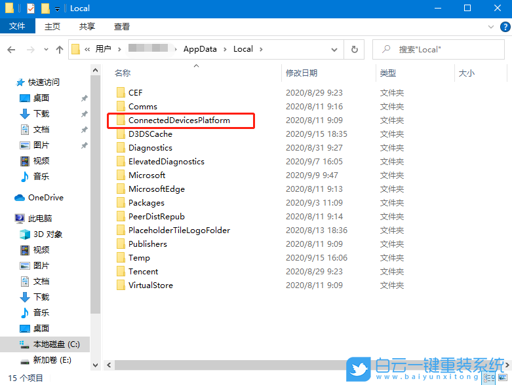
Task: Select the PlaceholderTileLogoFolder folder name
Action: [x=179, y=230]
